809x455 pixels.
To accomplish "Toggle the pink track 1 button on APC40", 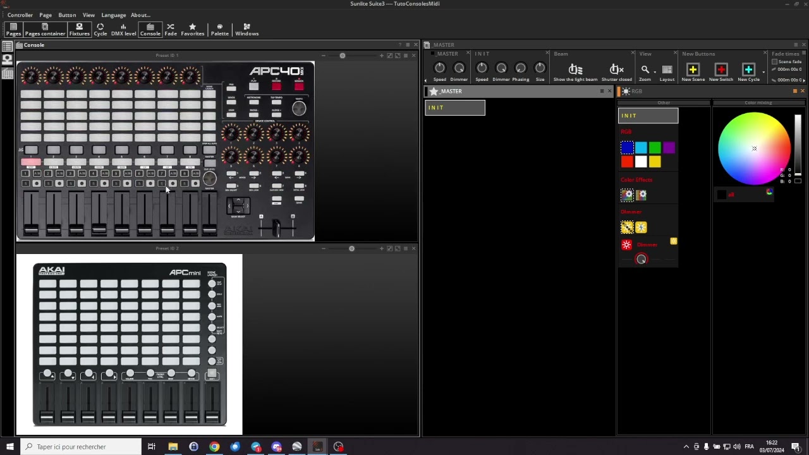I will pos(31,162).
